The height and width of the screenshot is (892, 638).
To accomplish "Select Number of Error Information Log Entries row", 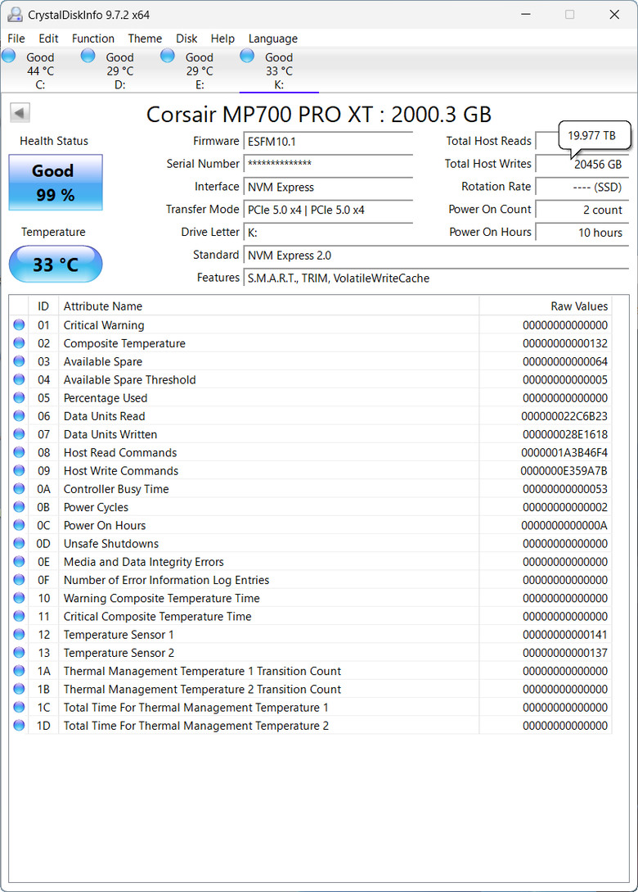I will (x=311, y=580).
